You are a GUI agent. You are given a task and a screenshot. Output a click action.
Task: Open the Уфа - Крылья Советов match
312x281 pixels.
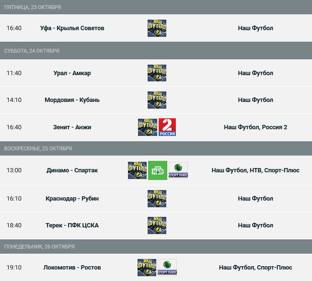pos(72,28)
